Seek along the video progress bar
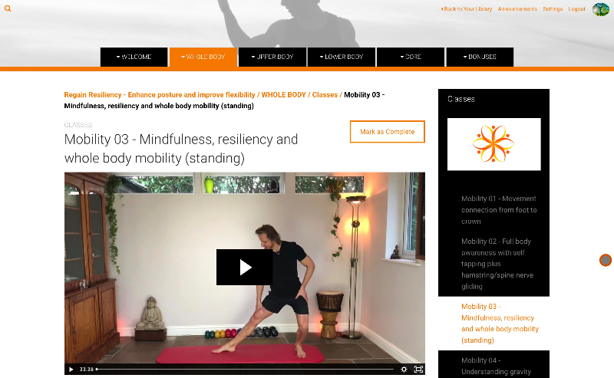Viewport: 614px width, 378px height. point(245,369)
